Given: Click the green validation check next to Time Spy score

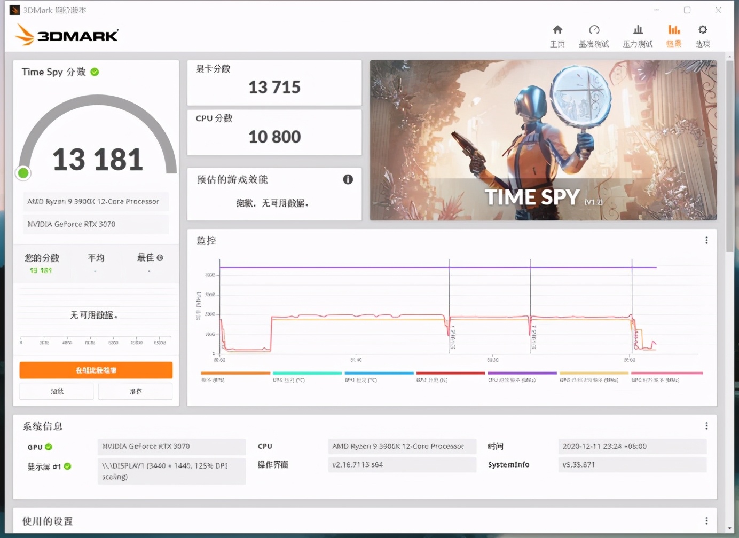Looking at the screenshot, I should point(95,72).
